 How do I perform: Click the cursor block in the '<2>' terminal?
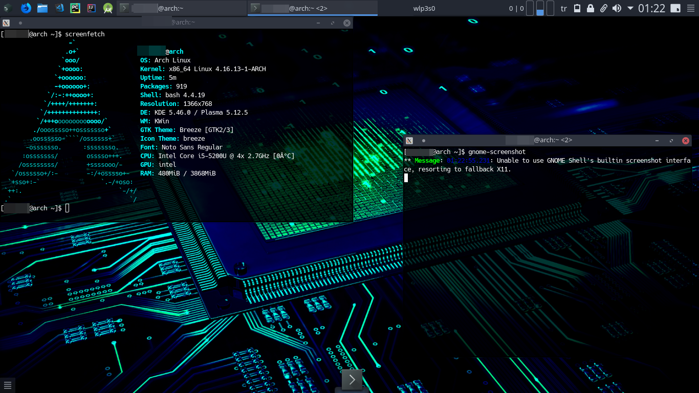406,178
